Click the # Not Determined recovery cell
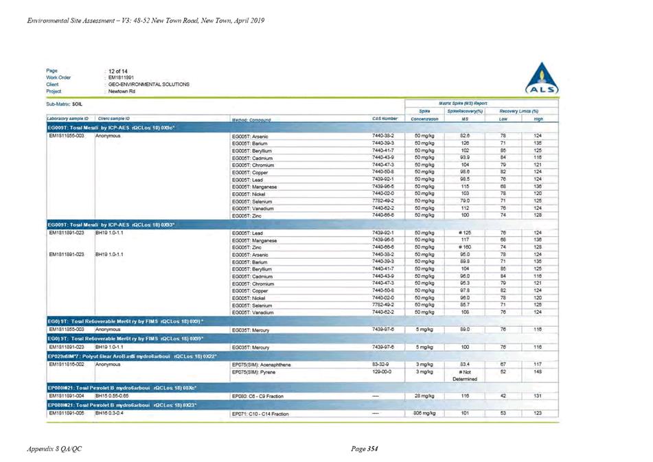 coord(465,376)
